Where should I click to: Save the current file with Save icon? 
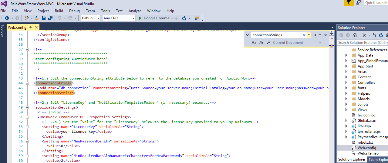[44, 18]
